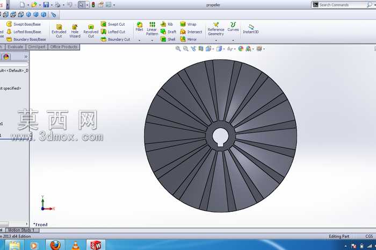
Task: Click the SolidWorks taskbar icon
Action: click(x=96, y=245)
